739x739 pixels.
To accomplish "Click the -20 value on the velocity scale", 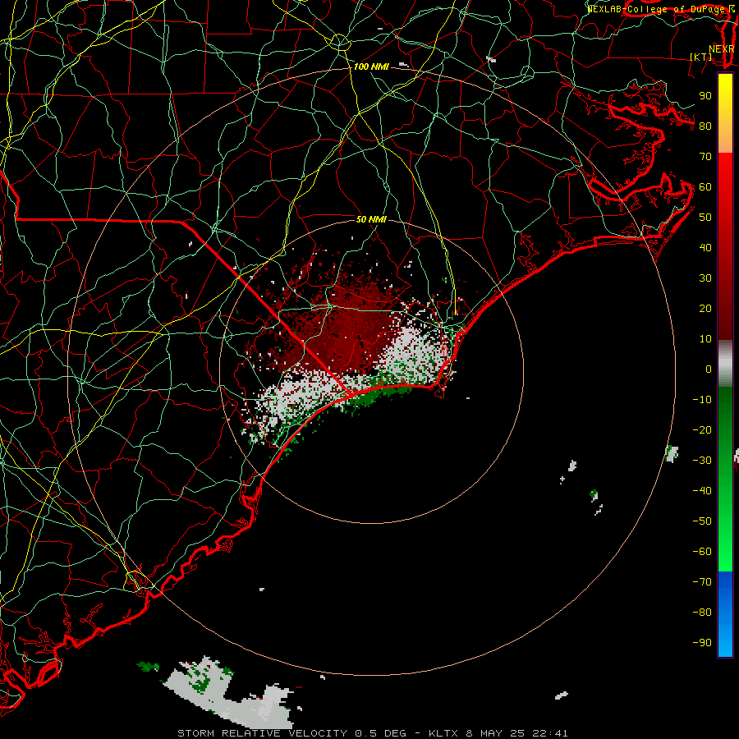I will tap(702, 429).
